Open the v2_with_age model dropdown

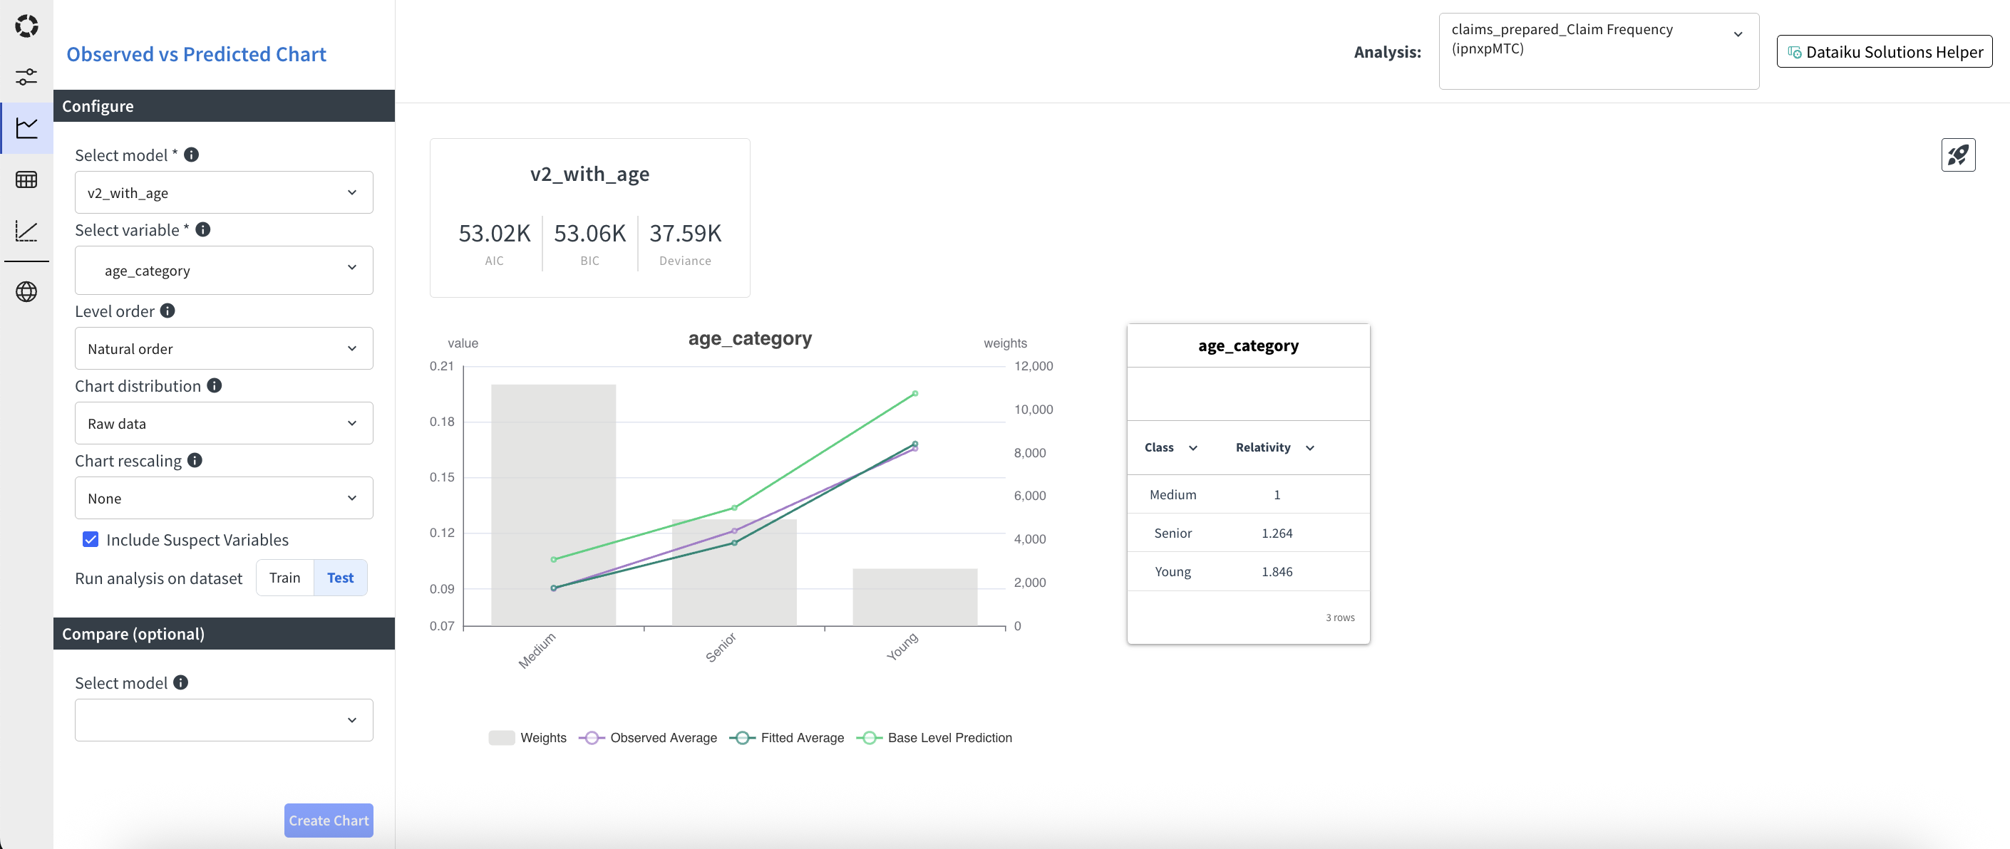(x=223, y=192)
